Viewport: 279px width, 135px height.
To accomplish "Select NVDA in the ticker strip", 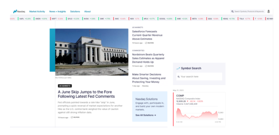I will coord(90,19).
